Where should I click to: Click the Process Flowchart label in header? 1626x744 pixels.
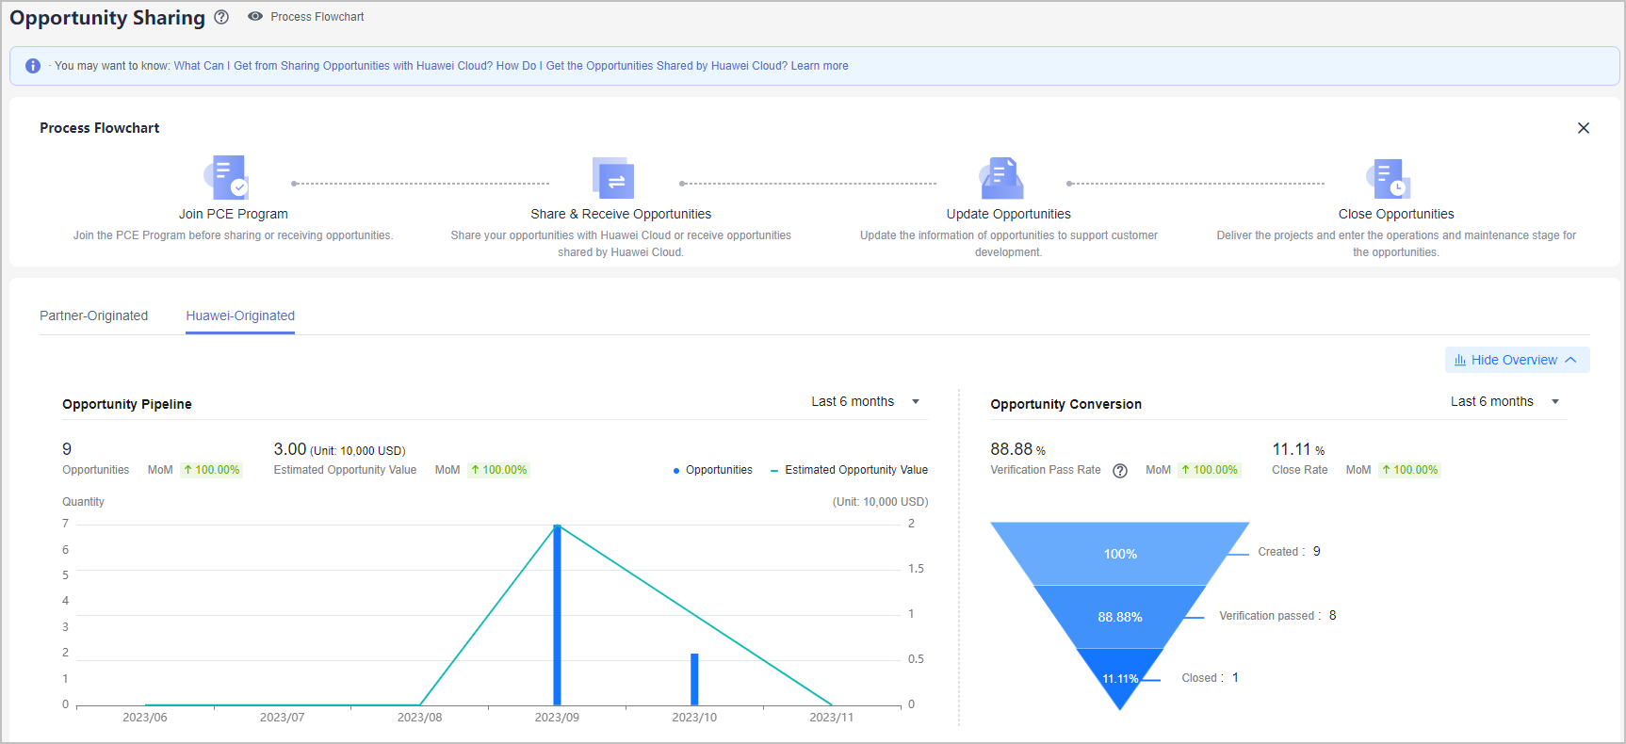tap(317, 17)
